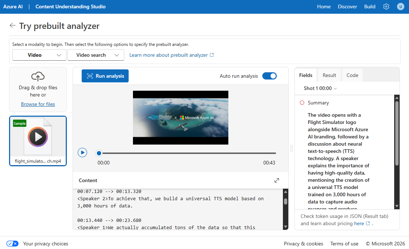Open the pricing here link
409x249 pixels.
[x=359, y=223]
